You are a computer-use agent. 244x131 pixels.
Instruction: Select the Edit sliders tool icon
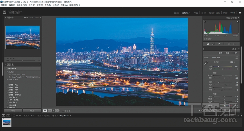point(208,44)
